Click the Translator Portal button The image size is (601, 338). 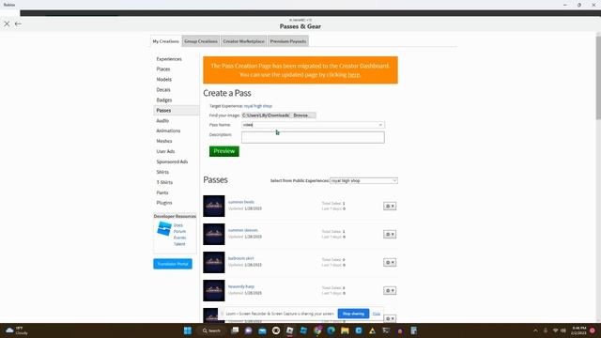pyautogui.click(x=173, y=264)
